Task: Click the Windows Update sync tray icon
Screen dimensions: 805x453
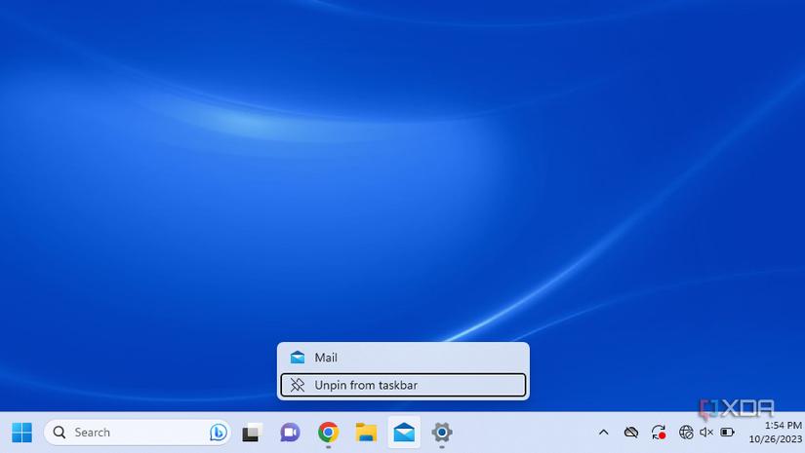Action: pyautogui.click(x=659, y=433)
